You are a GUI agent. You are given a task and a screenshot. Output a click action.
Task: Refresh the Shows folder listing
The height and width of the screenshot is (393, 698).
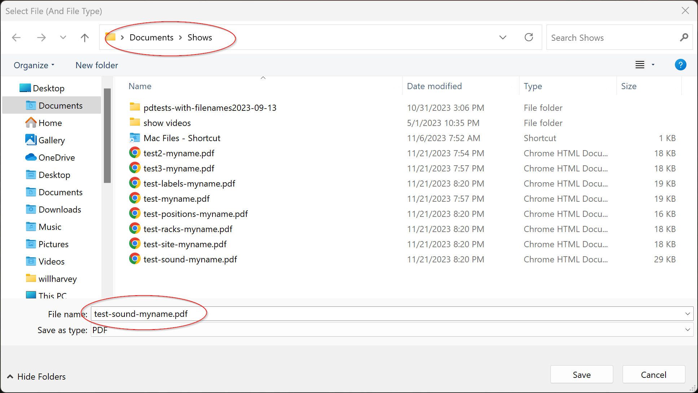[528, 38]
